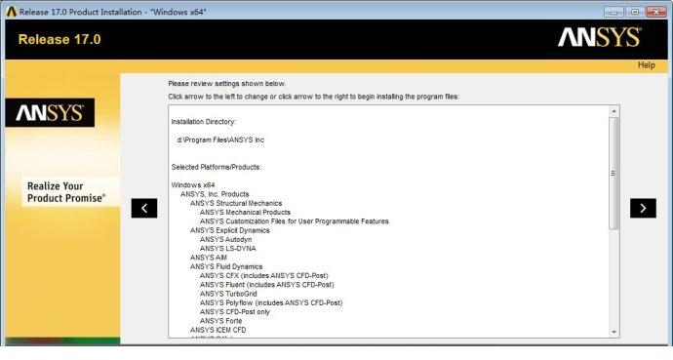Screen dimensions: 673x360
Task: Close the Product Installation window
Action: click(x=656, y=12)
